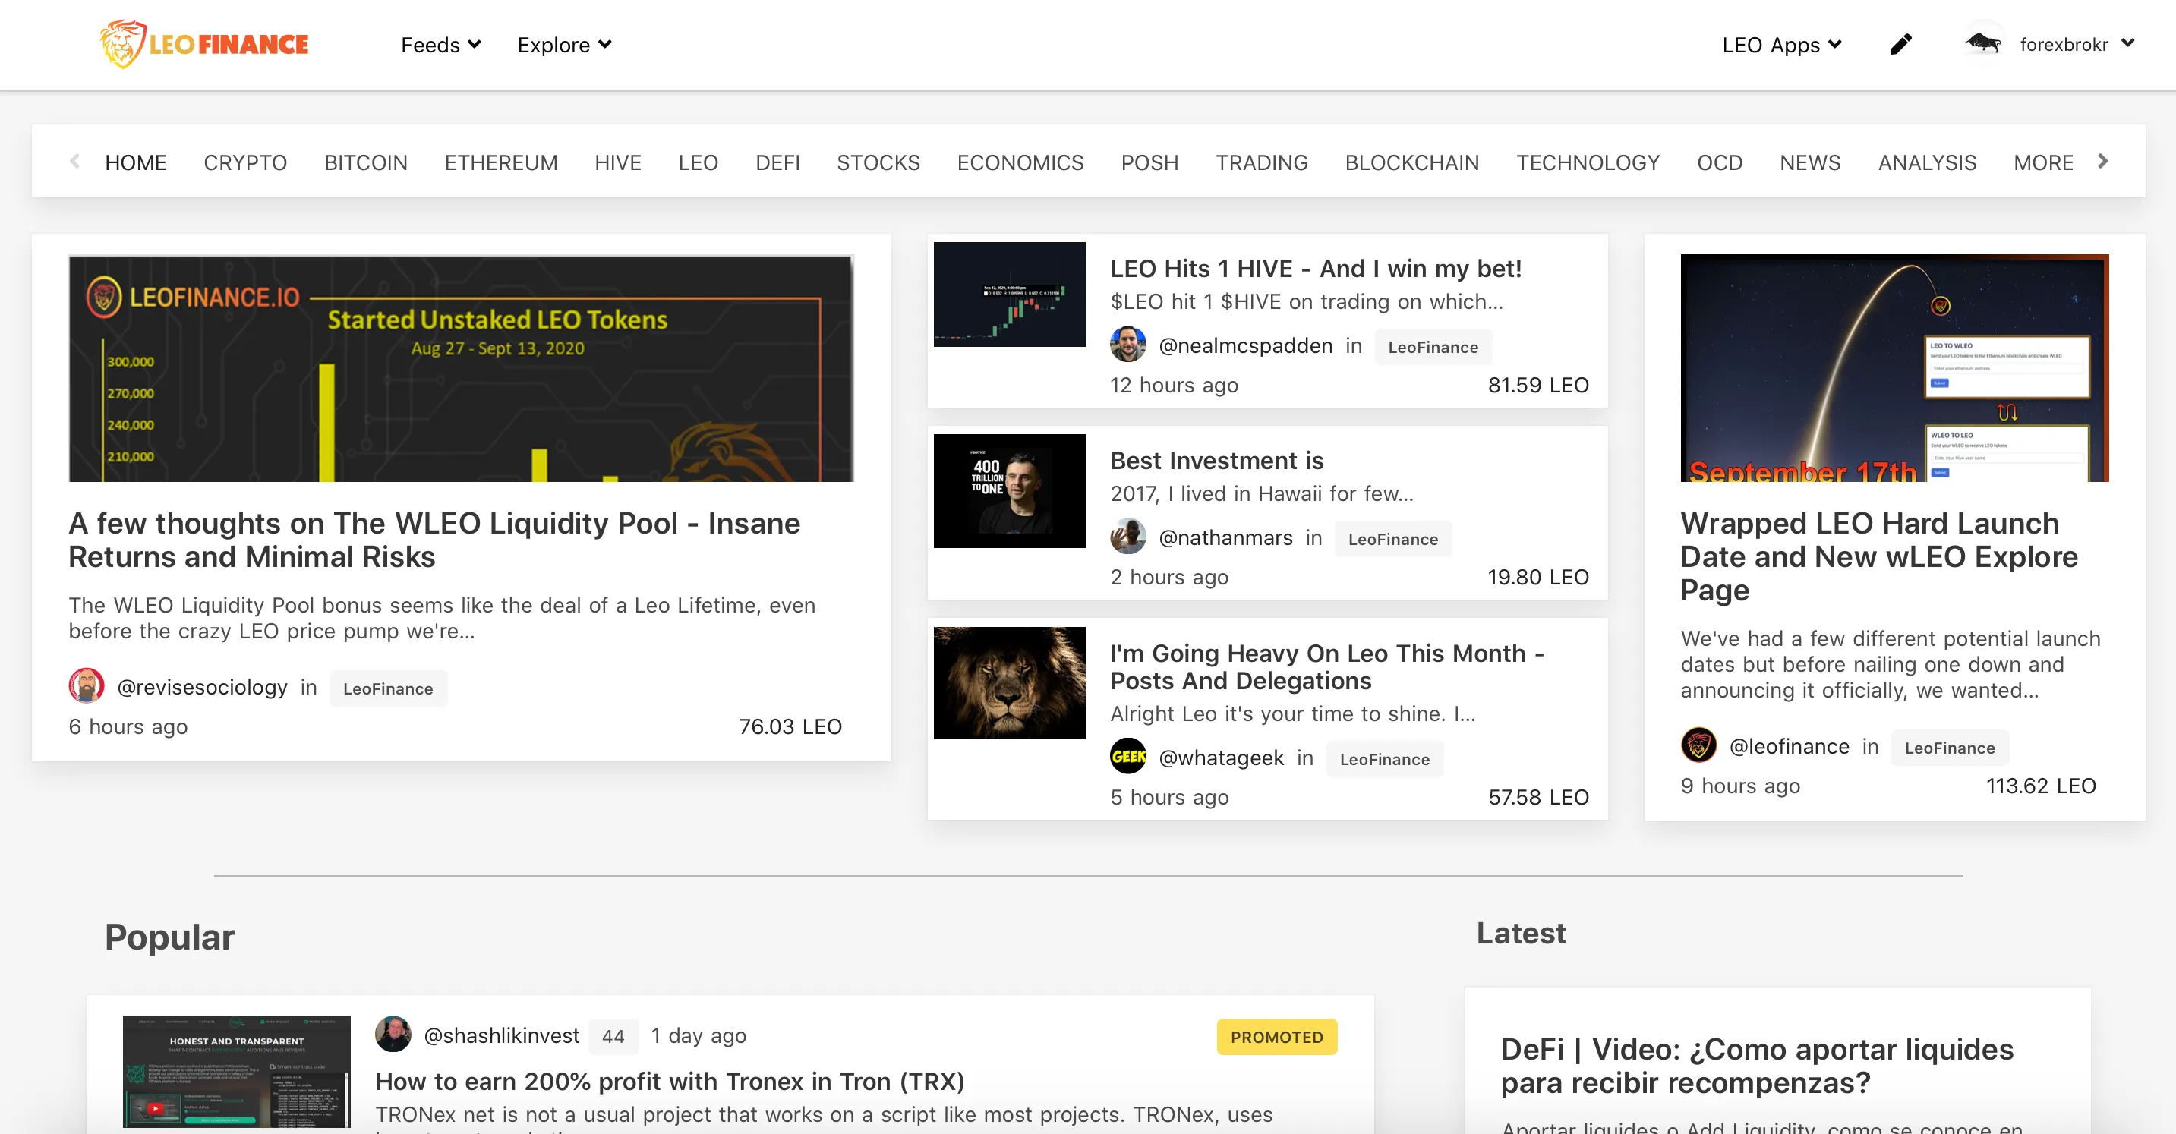Viewport: 2176px width, 1134px height.
Task: Click the right arrow of category bar
Action: [2103, 161]
